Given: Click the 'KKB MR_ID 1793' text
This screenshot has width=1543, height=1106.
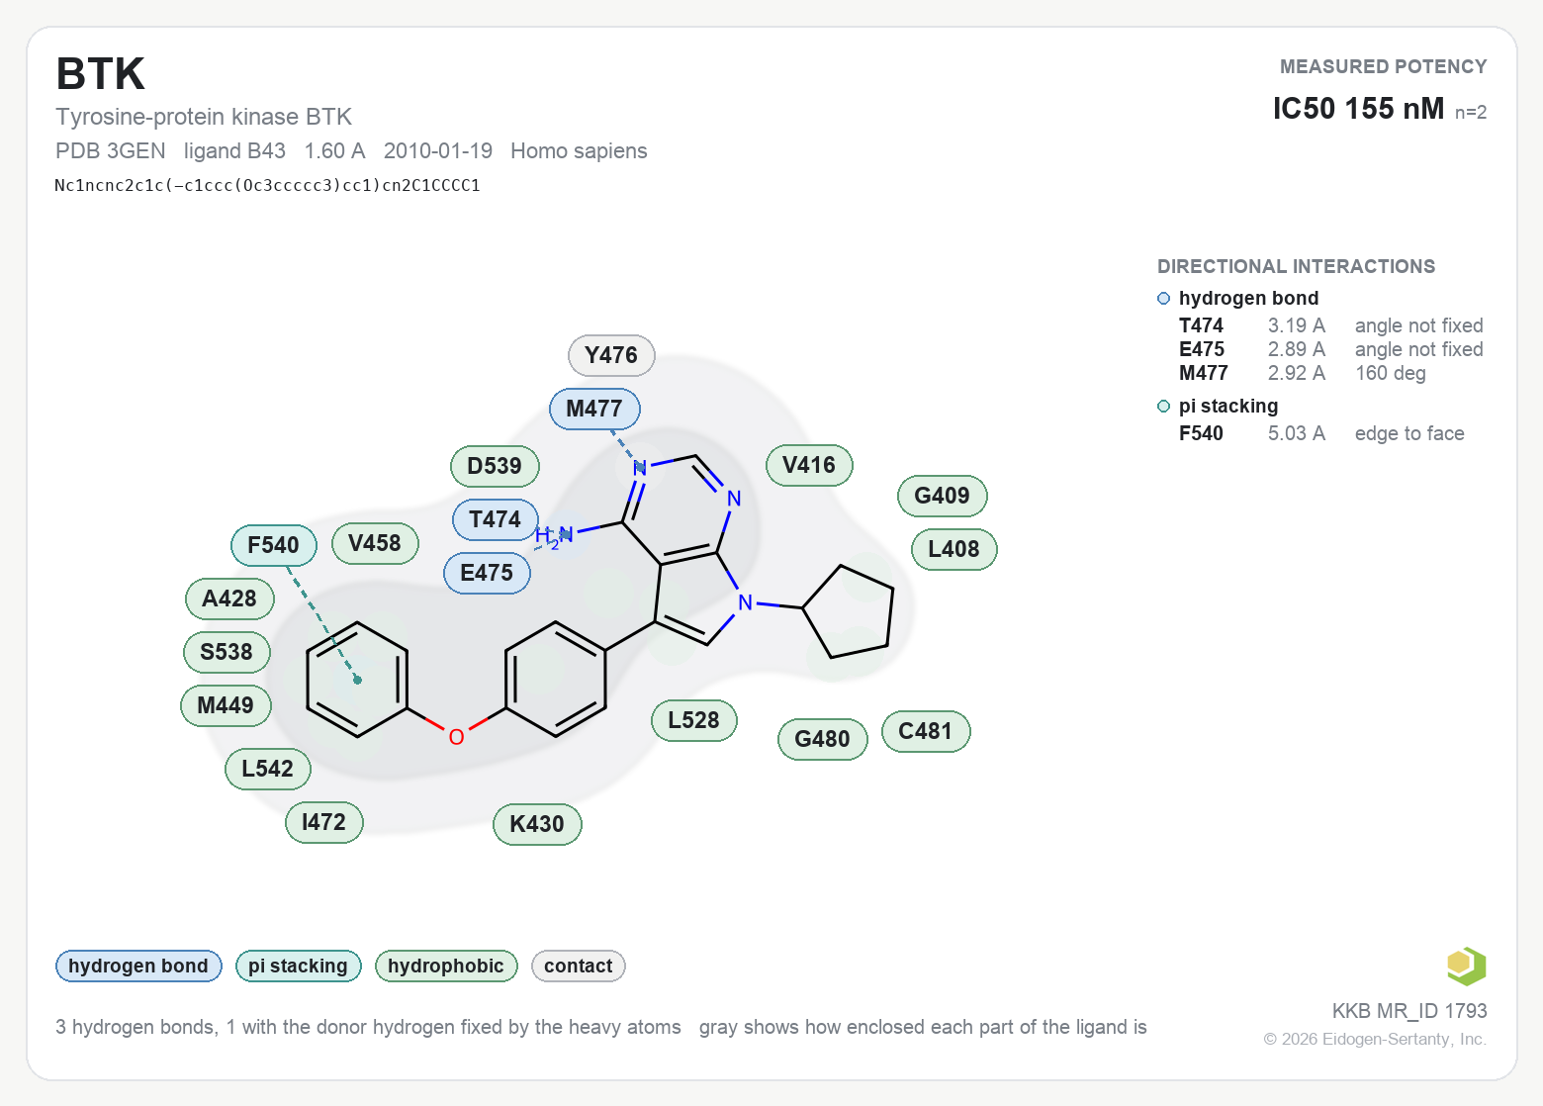Looking at the screenshot, I should point(1409,1011).
